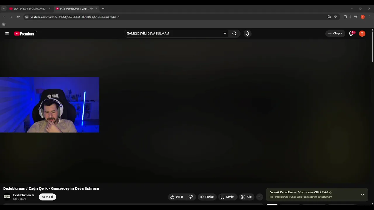The height and width of the screenshot is (210, 374).
Task: Open Chrome profile avatar T
Action: pos(363,17)
